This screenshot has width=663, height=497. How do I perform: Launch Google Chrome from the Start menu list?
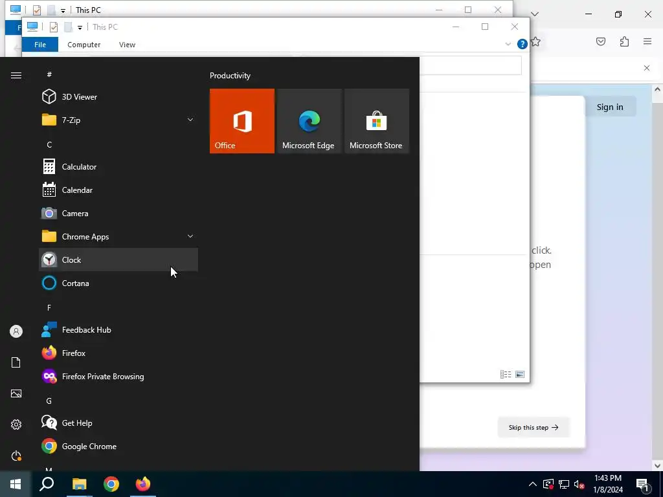click(118, 447)
